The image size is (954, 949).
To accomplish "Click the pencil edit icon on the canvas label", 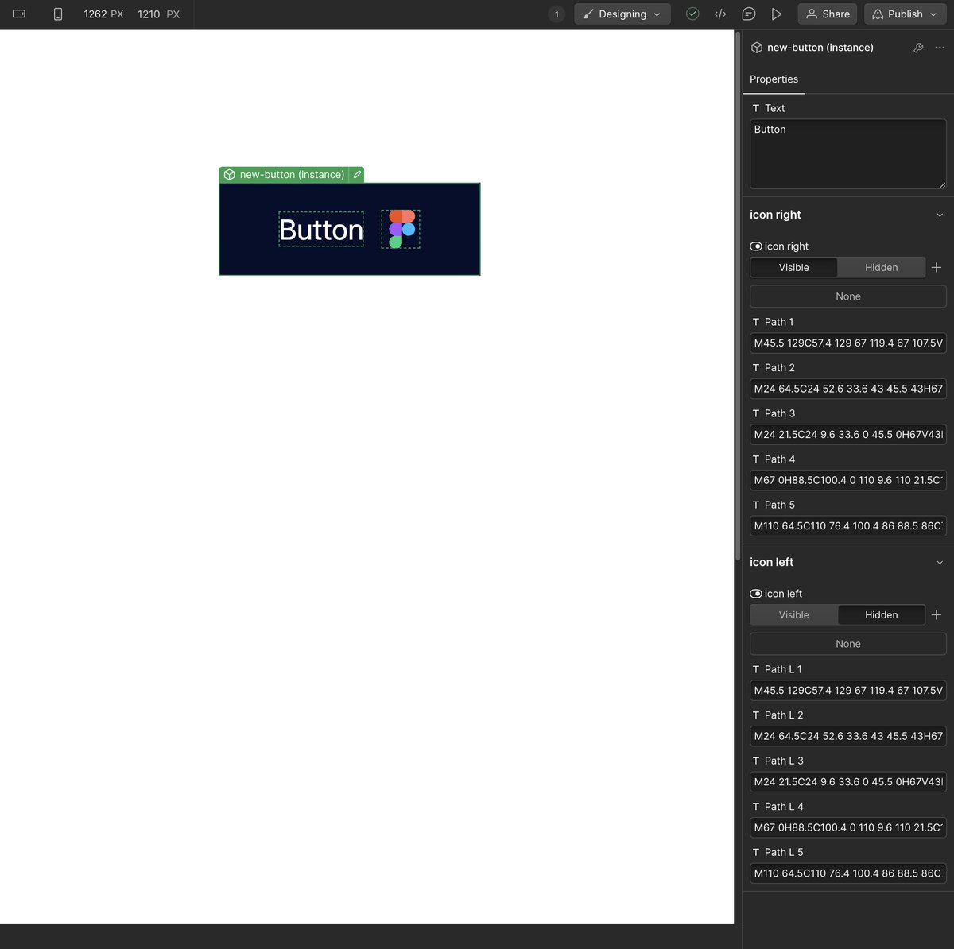I will (357, 175).
